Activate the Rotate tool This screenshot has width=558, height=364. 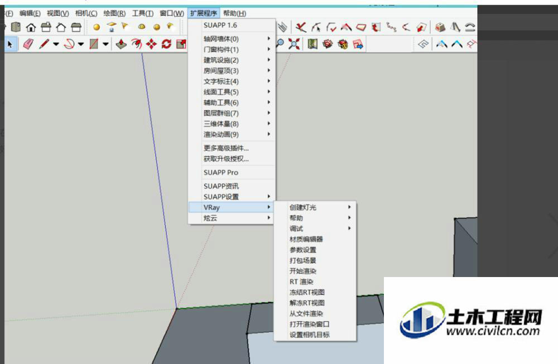(x=166, y=44)
